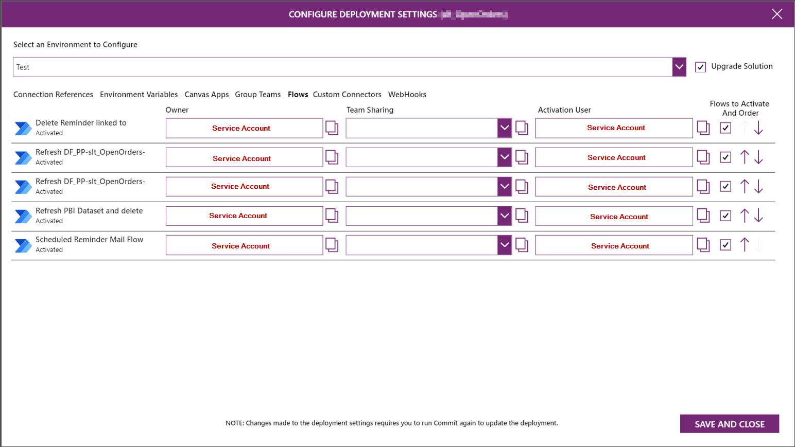Screen dimensions: 795x447
Task: Uncheck activation for Scheduled Reminder Mail Flow
Action: [x=725, y=245]
